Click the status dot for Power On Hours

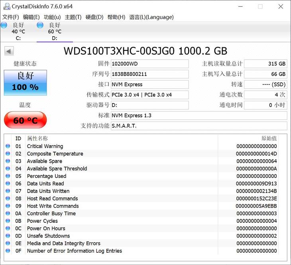(8, 228)
